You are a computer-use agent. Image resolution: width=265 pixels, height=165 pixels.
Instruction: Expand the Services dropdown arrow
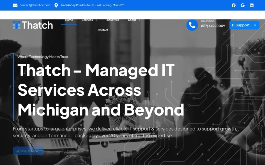coord(96,20)
